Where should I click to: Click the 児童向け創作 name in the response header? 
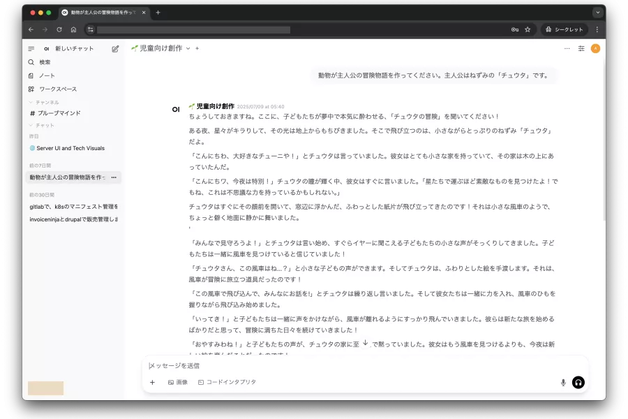coord(216,106)
